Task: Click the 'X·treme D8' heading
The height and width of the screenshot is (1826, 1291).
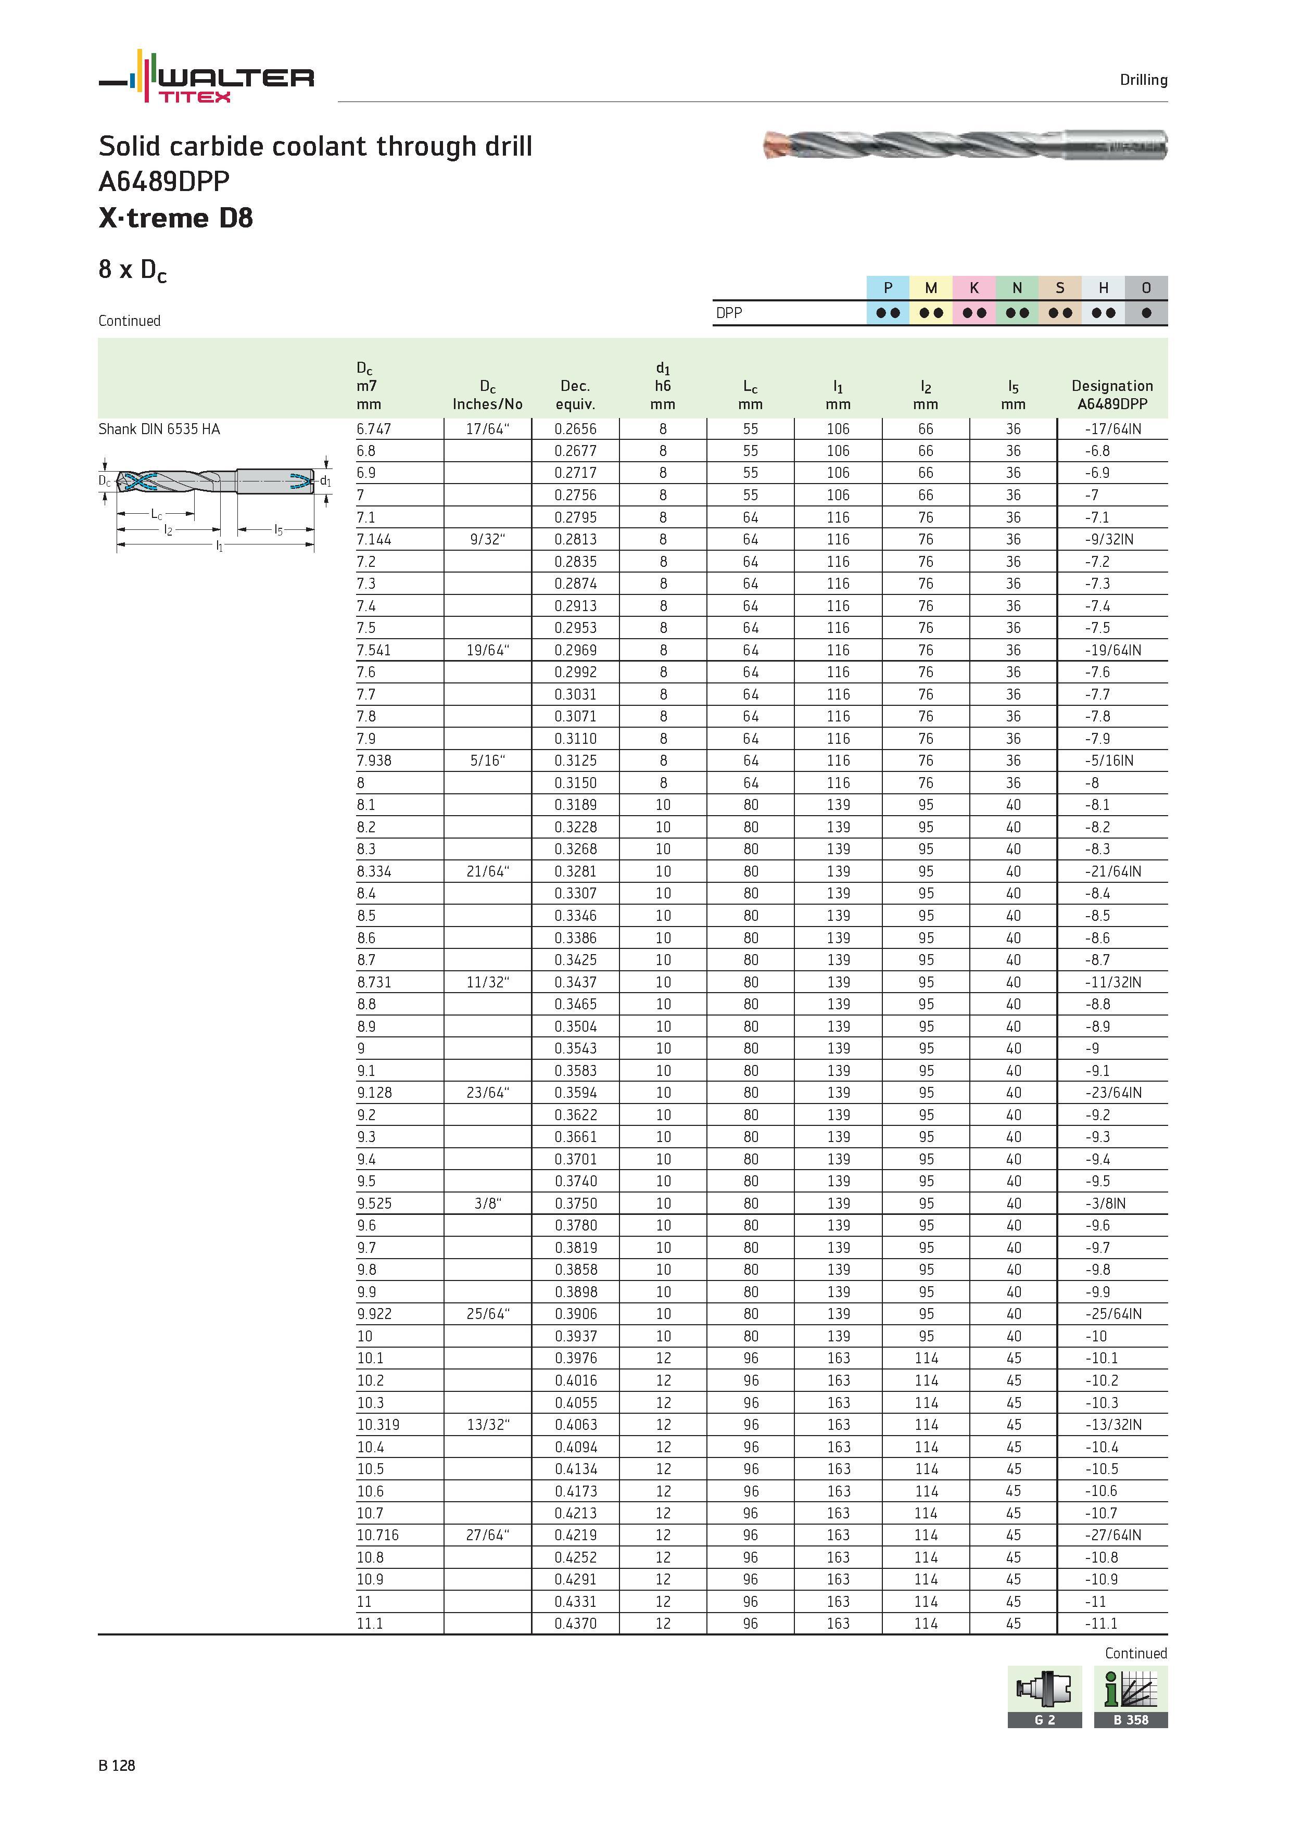Action: (x=176, y=218)
